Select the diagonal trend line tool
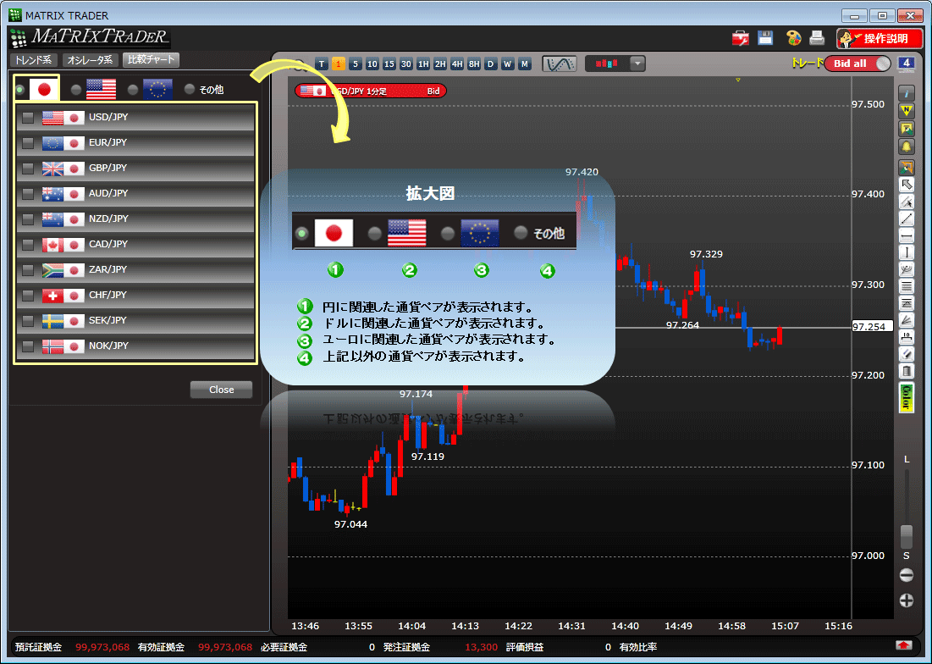This screenshot has height=664, width=932. click(x=906, y=219)
